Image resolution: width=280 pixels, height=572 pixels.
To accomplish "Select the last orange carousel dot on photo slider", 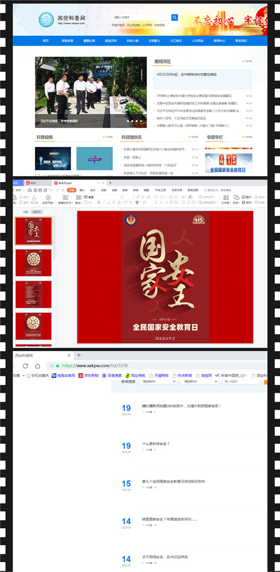I will click(141, 121).
